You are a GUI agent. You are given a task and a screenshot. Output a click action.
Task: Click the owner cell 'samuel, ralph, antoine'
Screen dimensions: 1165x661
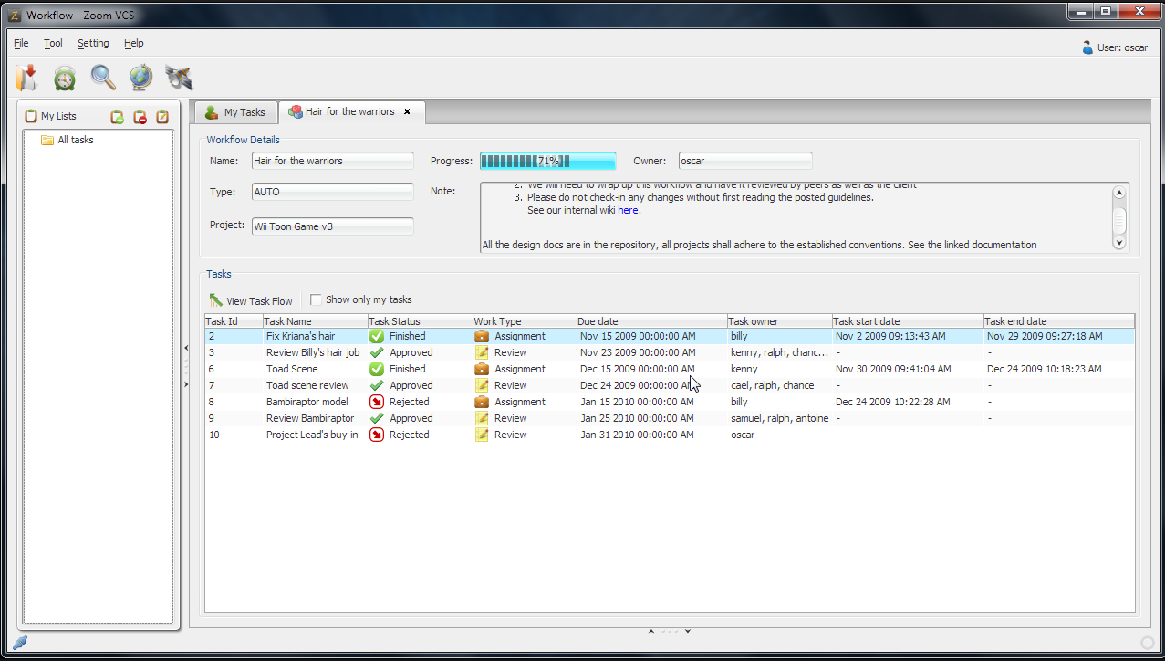click(779, 418)
